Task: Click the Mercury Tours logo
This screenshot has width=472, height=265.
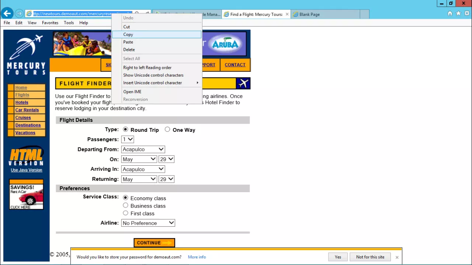Action: point(26,54)
